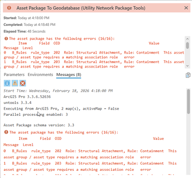
Task: Copy messages using the clipboard icon
Action: 188,75
